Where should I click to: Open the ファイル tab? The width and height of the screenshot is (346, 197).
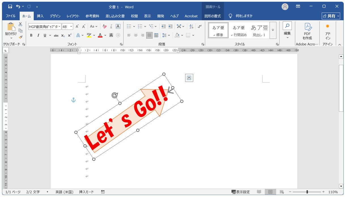[10, 16]
